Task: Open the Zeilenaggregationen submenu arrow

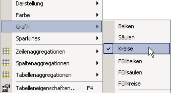Action: point(97,51)
